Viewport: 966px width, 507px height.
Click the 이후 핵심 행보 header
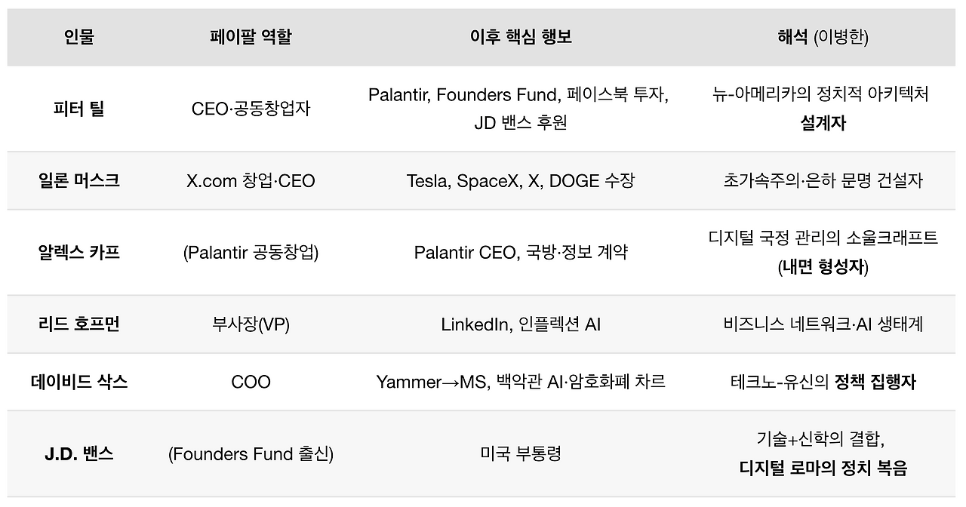(x=521, y=38)
